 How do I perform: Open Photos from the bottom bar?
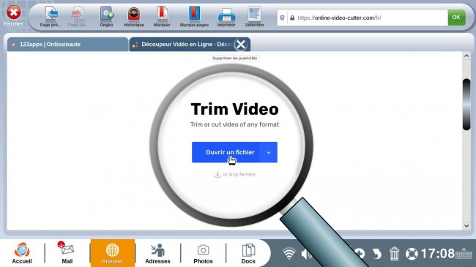203,253
